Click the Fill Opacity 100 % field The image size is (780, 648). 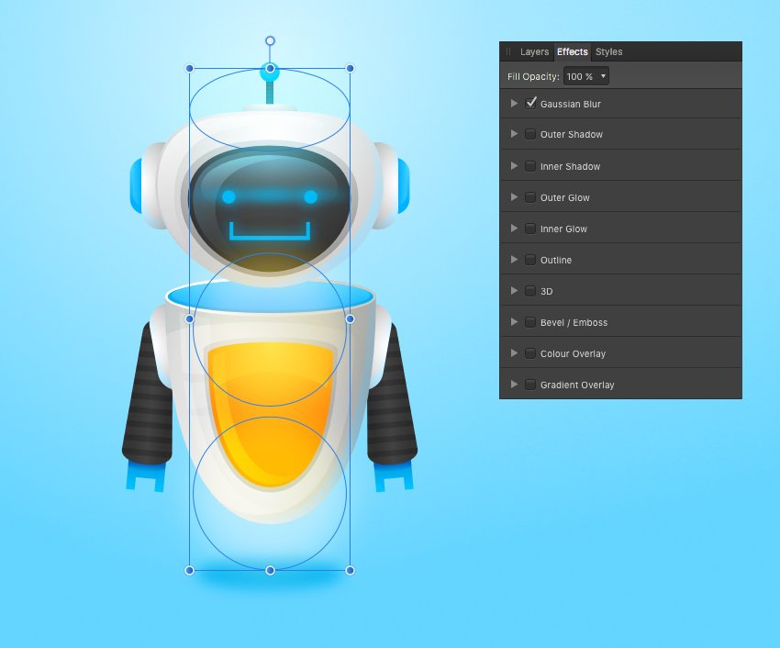586,76
